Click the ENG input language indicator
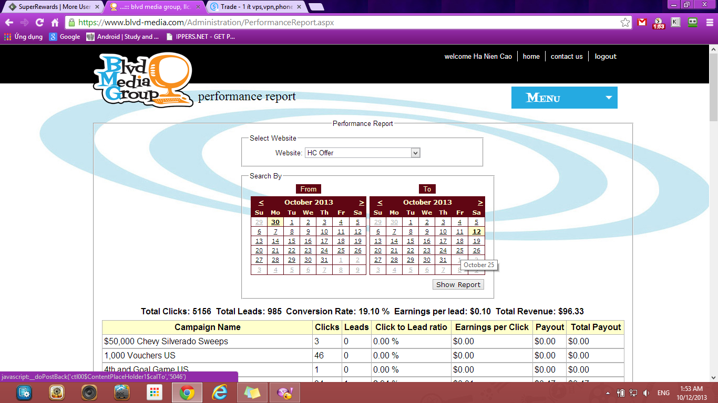Image resolution: width=718 pixels, height=403 pixels. tap(663, 393)
